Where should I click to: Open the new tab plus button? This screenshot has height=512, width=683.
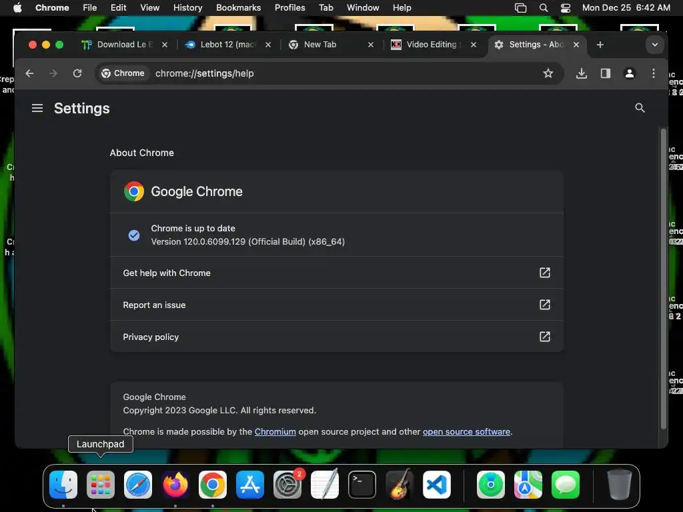600,45
